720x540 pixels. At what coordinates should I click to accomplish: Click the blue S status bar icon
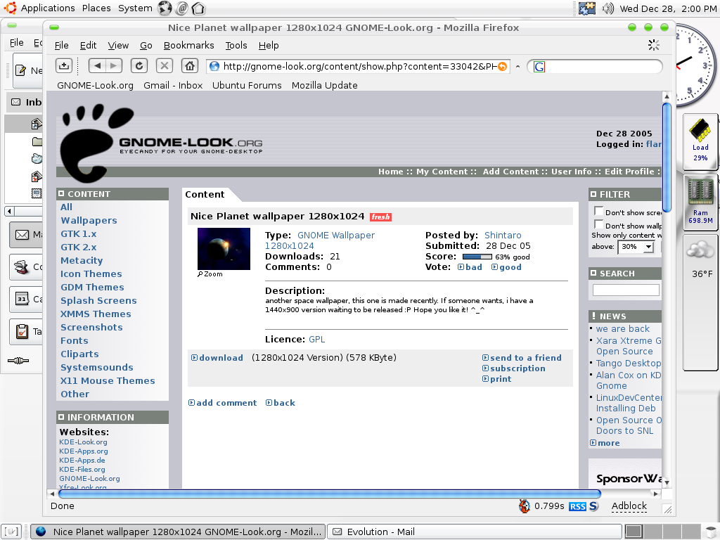593,506
